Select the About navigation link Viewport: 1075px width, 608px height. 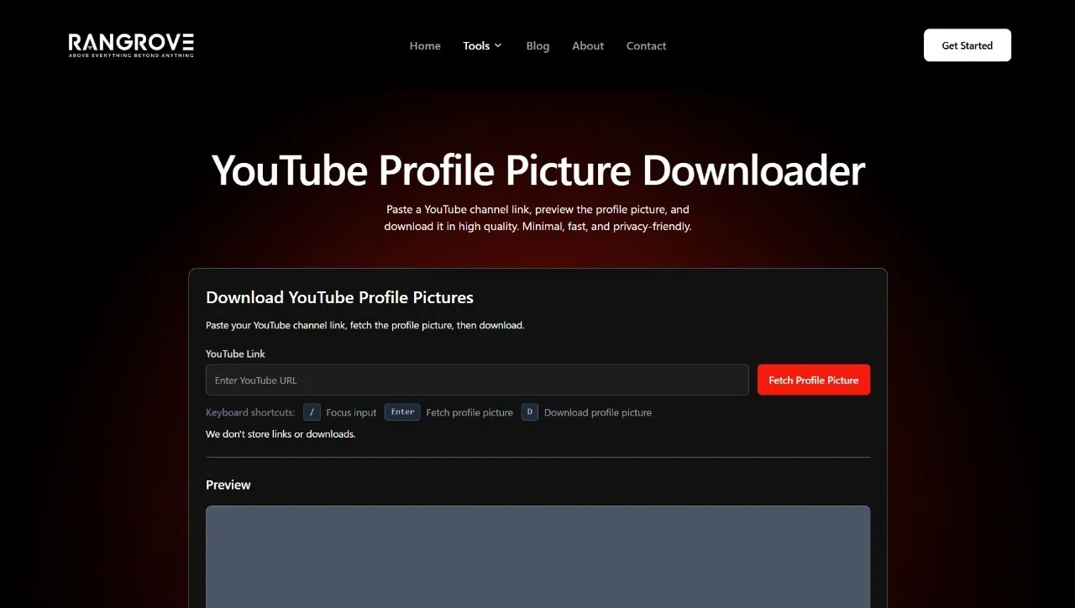tap(587, 45)
